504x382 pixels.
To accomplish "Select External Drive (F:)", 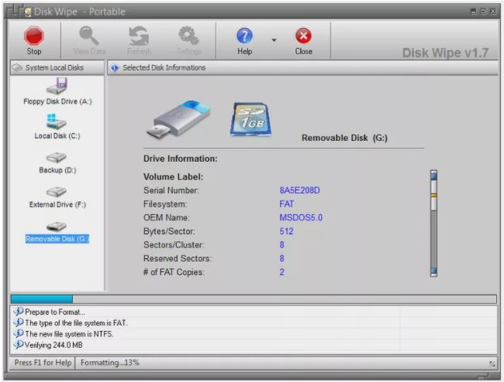I will 57,195.
